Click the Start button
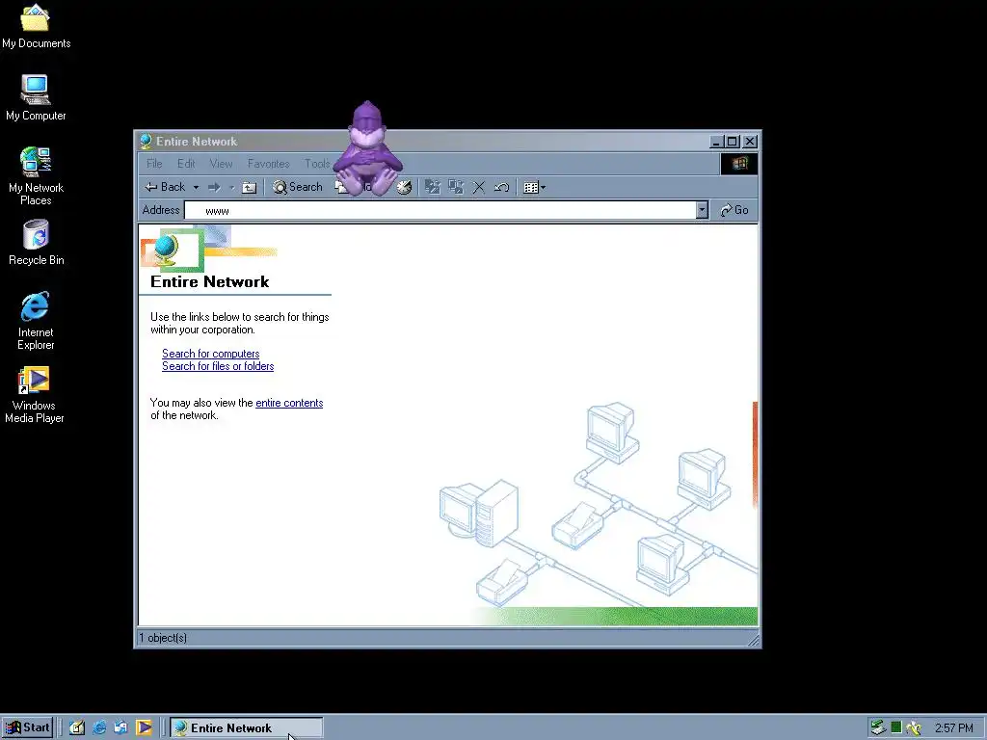The height and width of the screenshot is (740, 987). tap(28, 727)
